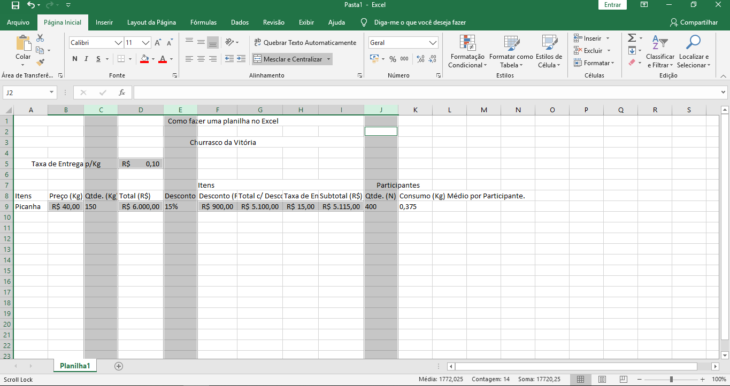This screenshot has width=730, height=386.
Task: Click the Increase Font Size icon
Action: [x=158, y=43]
